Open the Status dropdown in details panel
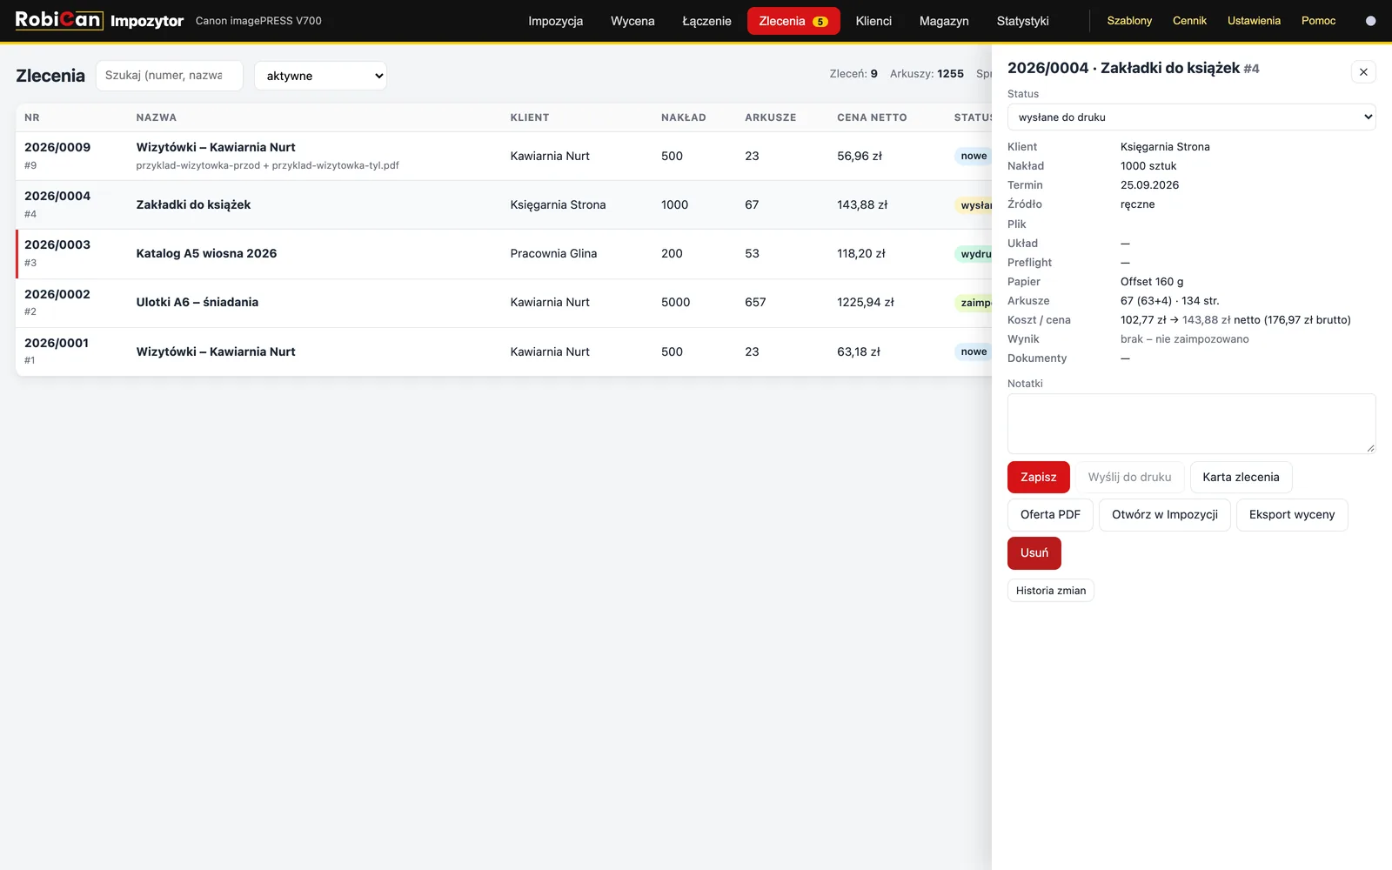Image resolution: width=1392 pixels, height=870 pixels. coord(1191,117)
